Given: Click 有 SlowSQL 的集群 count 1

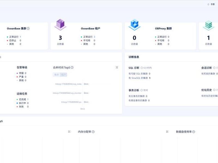Looking at the screenshot, I should point(150,78).
